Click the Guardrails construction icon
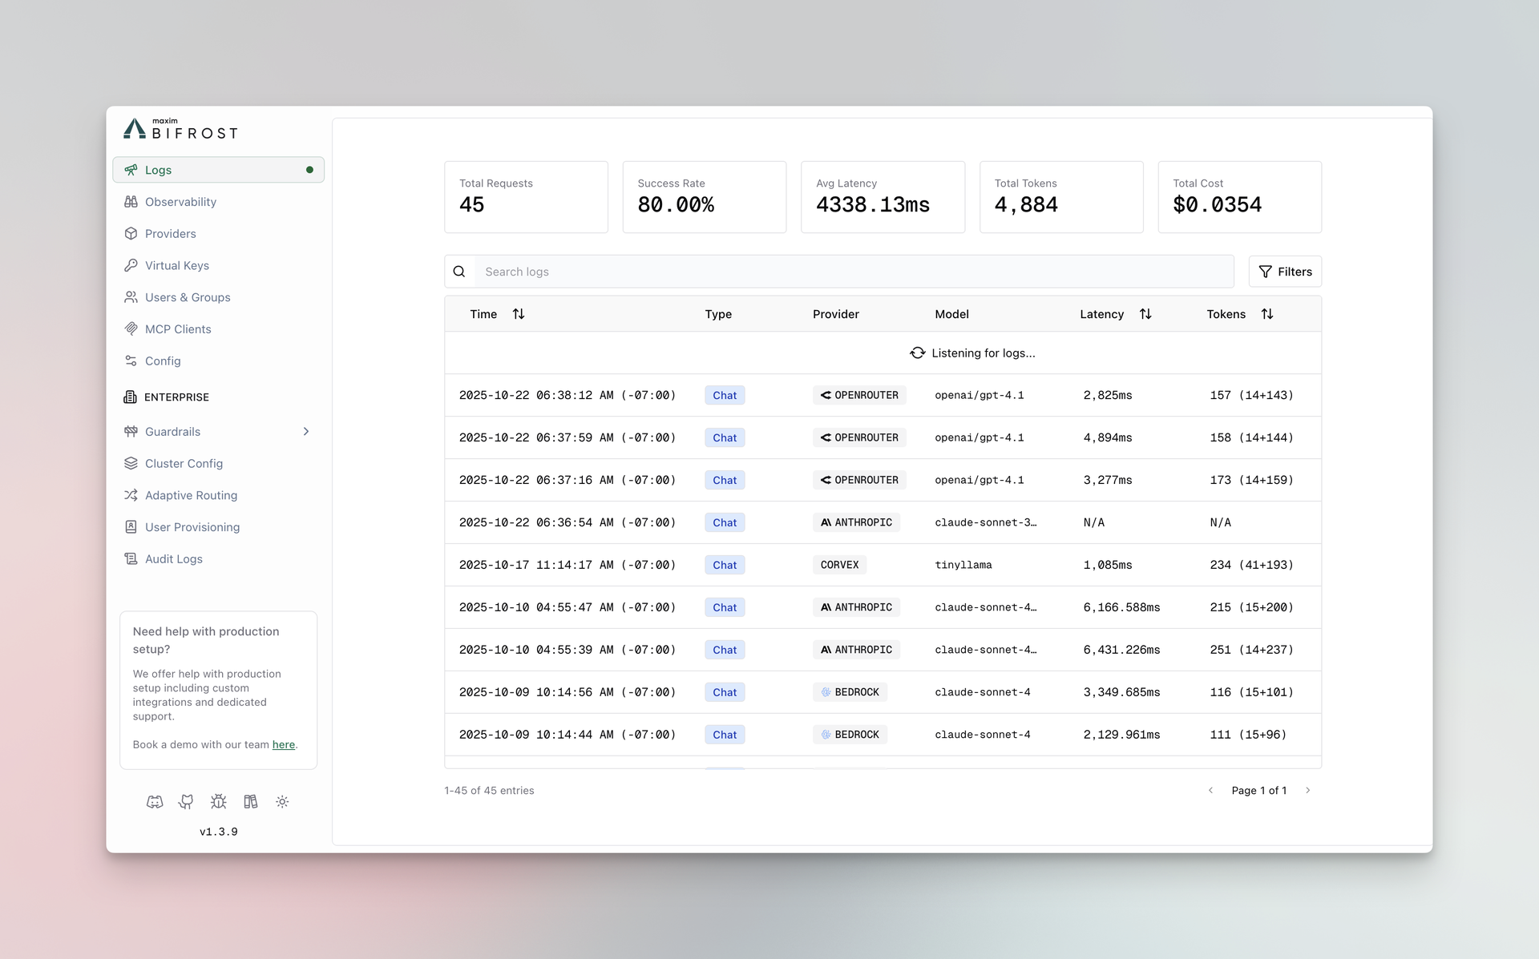Screen dimensions: 1539x959 pos(131,432)
